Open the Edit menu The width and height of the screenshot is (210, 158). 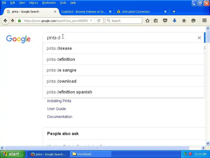pyautogui.click(x=13, y=3)
